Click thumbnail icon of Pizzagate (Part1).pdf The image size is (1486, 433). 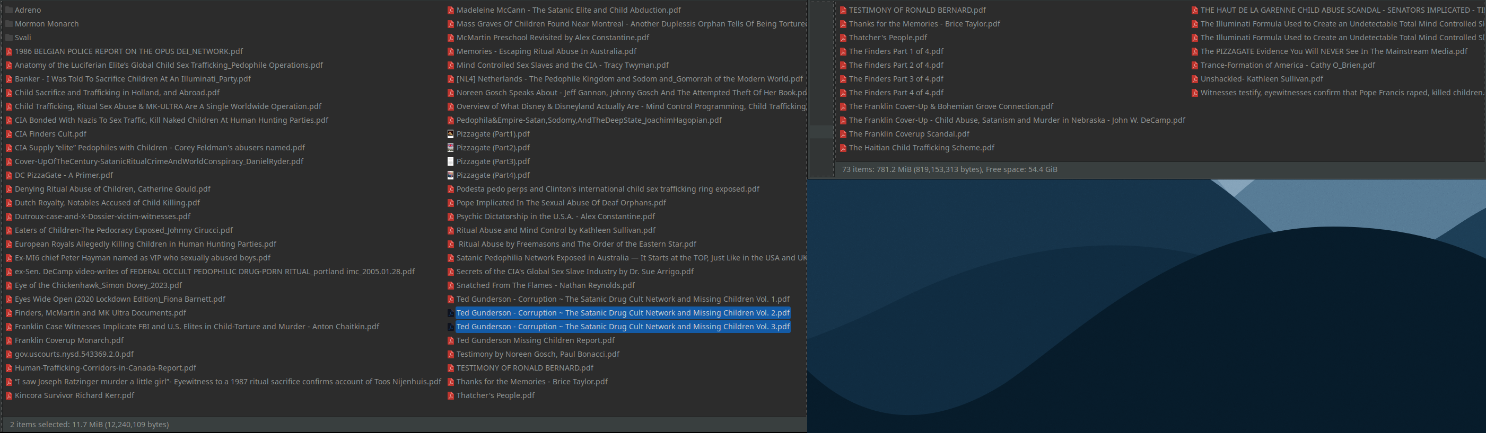pyautogui.click(x=451, y=134)
